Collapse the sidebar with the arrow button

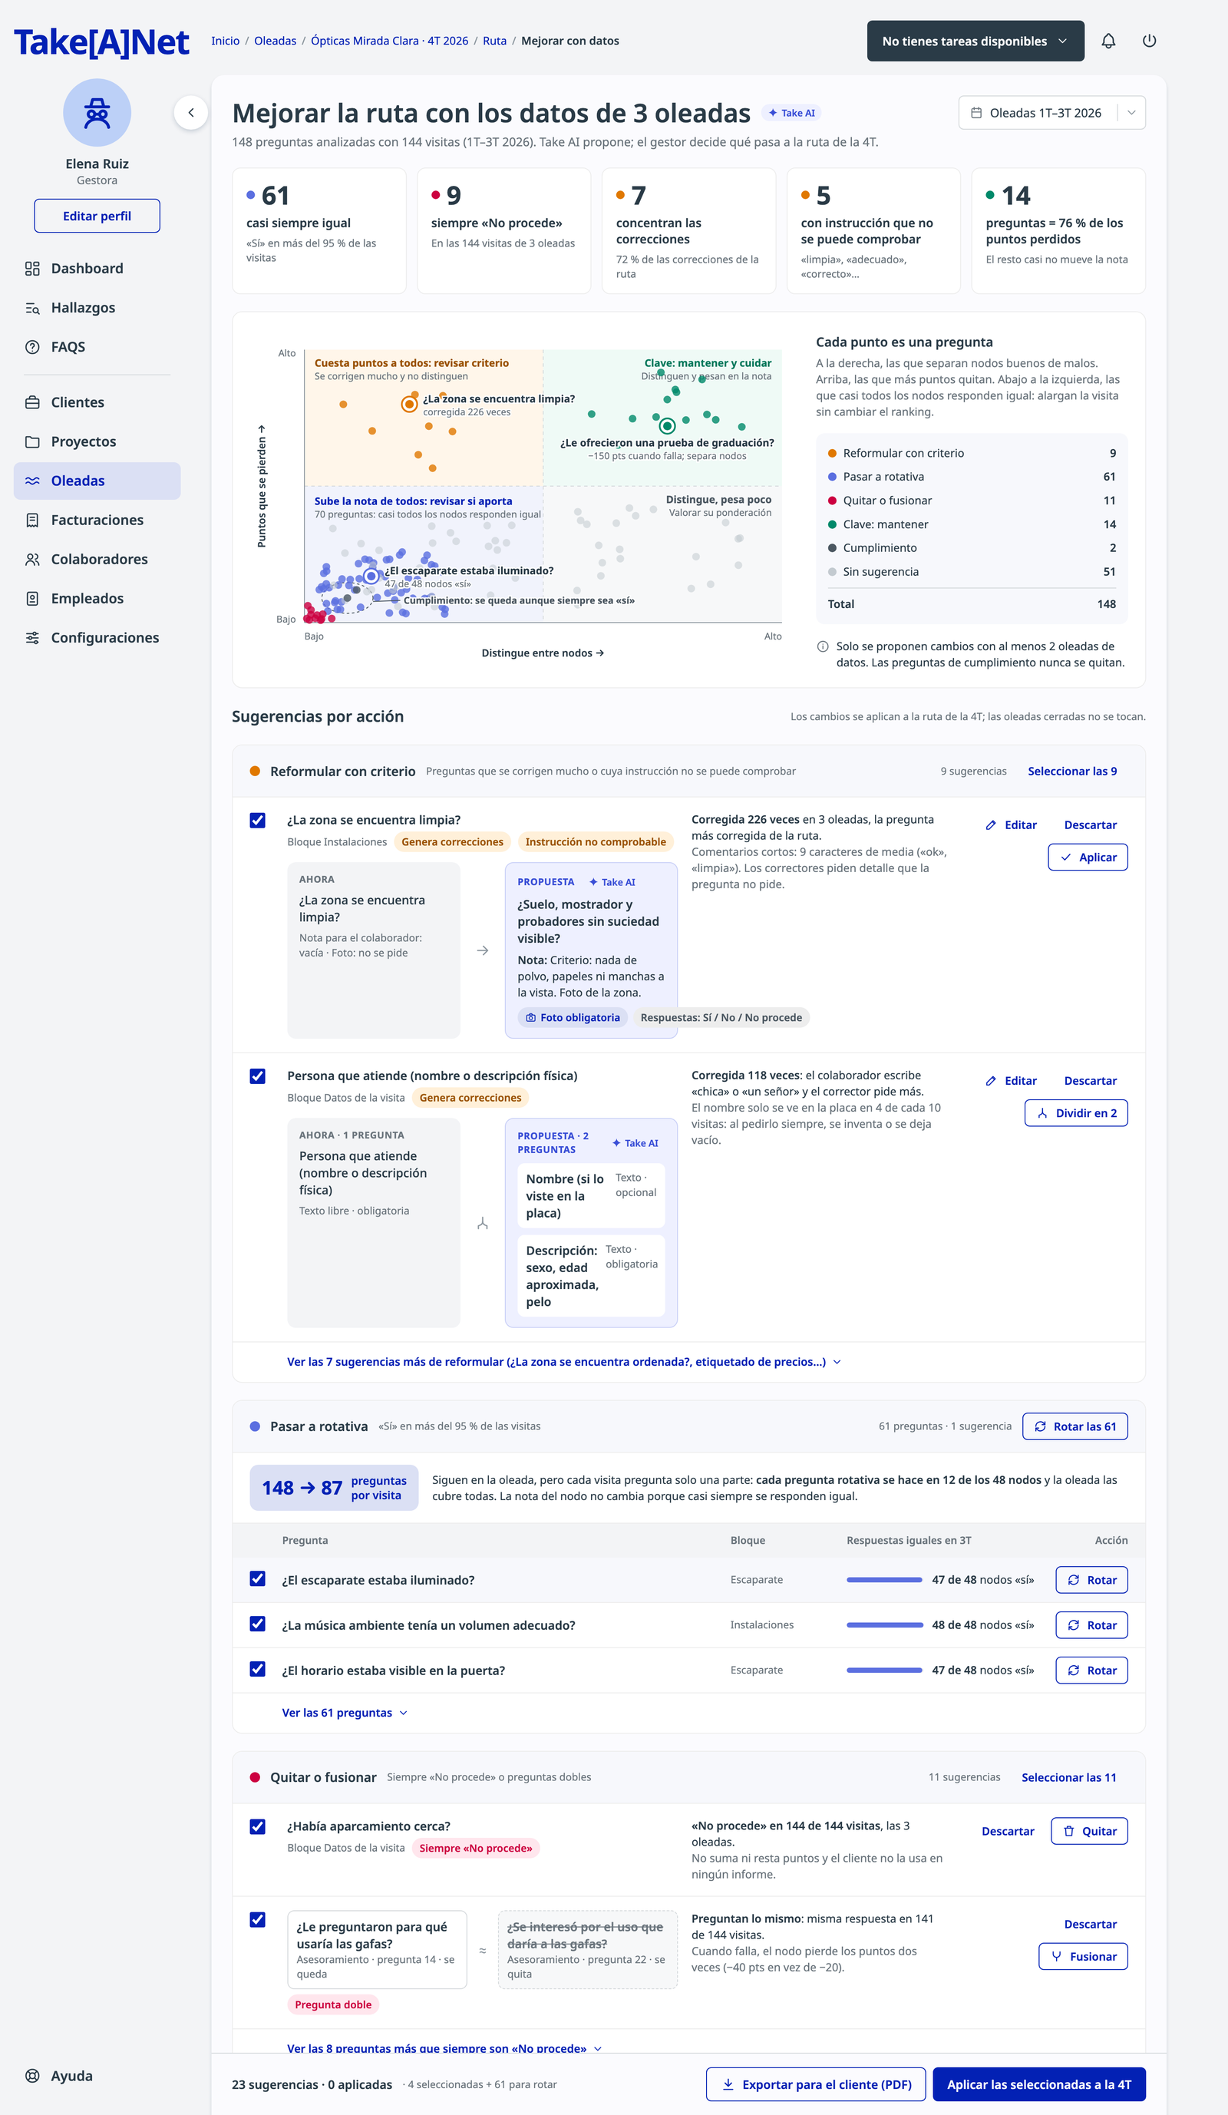[x=191, y=112]
